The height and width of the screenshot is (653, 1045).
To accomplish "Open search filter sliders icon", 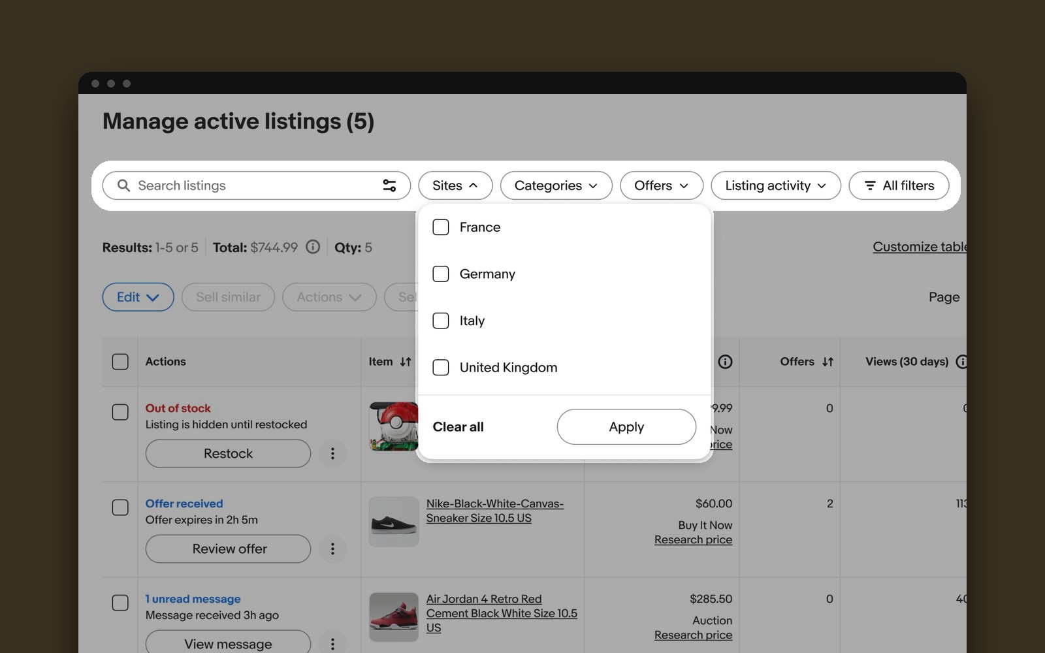I will point(389,185).
